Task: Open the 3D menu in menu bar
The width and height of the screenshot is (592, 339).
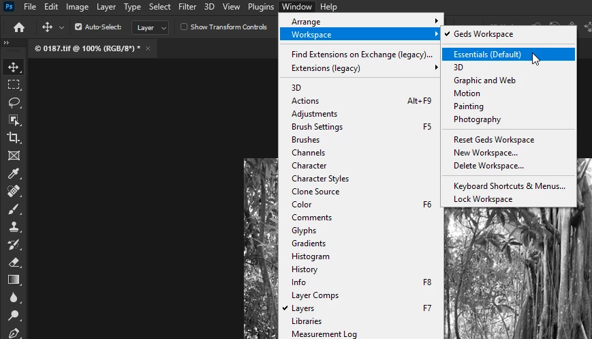Action: (x=209, y=7)
